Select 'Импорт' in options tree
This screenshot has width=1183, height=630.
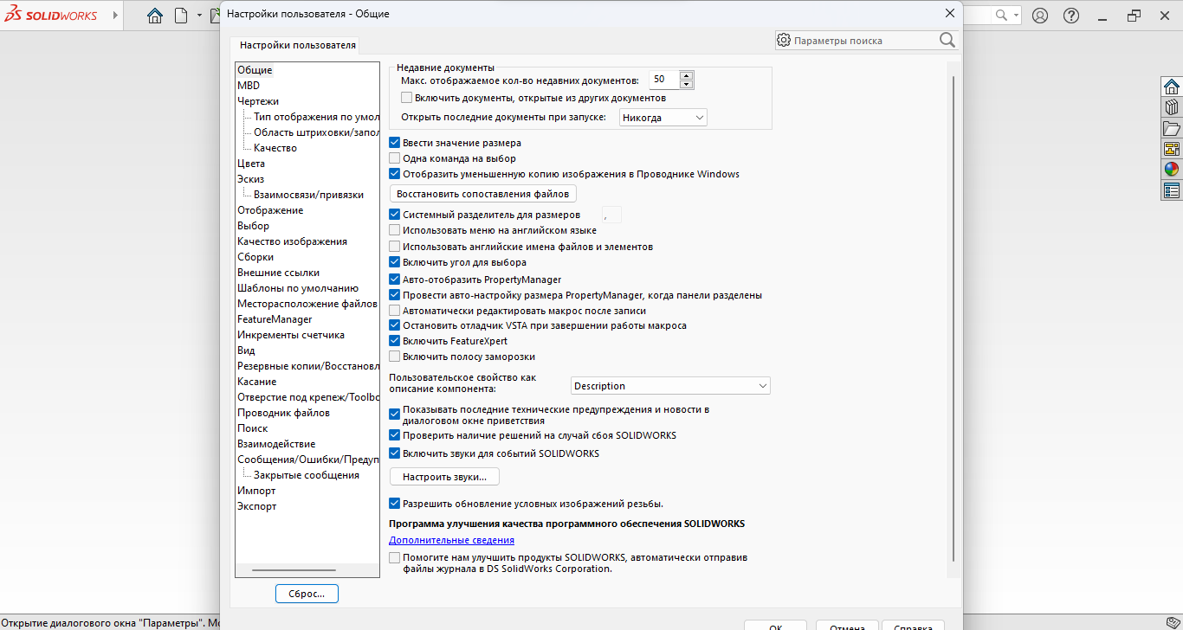pyautogui.click(x=256, y=491)
